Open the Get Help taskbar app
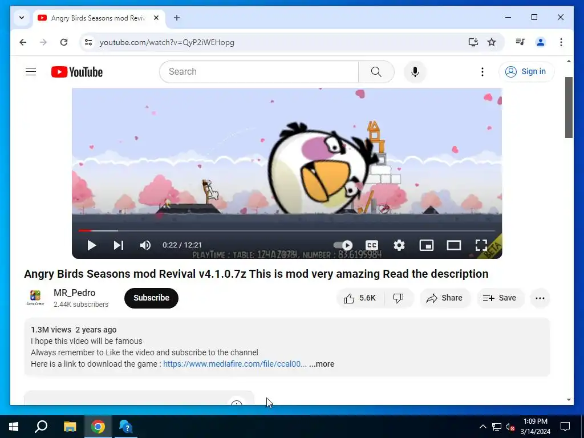584x438 pixels. tap(126, 427)
